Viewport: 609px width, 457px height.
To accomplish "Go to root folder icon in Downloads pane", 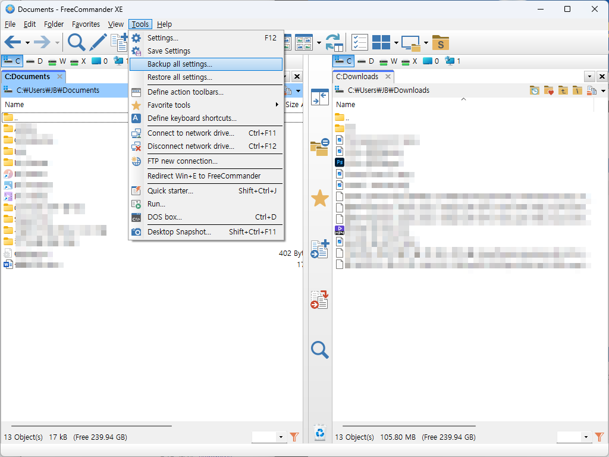I will click(x=577, y=90).
